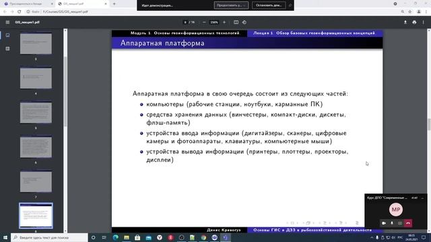This screenshot has height=242, width=431.
Task: Open the PDF viewer sidebar menu icon
Action: point(7,22)
